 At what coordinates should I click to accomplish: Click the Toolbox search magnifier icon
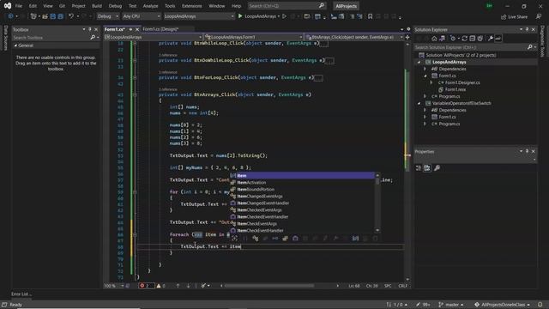93,38
